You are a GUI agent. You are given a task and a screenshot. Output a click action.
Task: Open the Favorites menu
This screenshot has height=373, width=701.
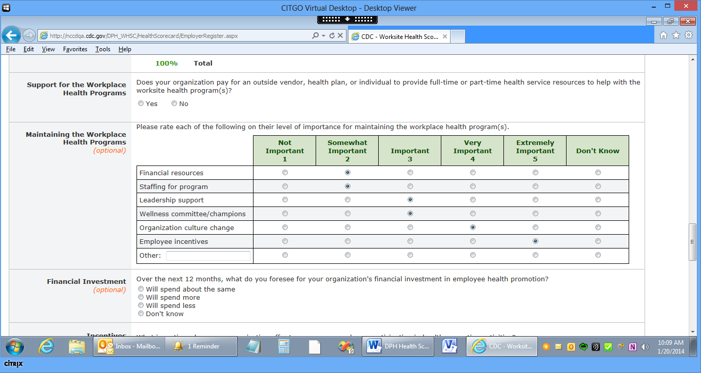pos(75,49)
